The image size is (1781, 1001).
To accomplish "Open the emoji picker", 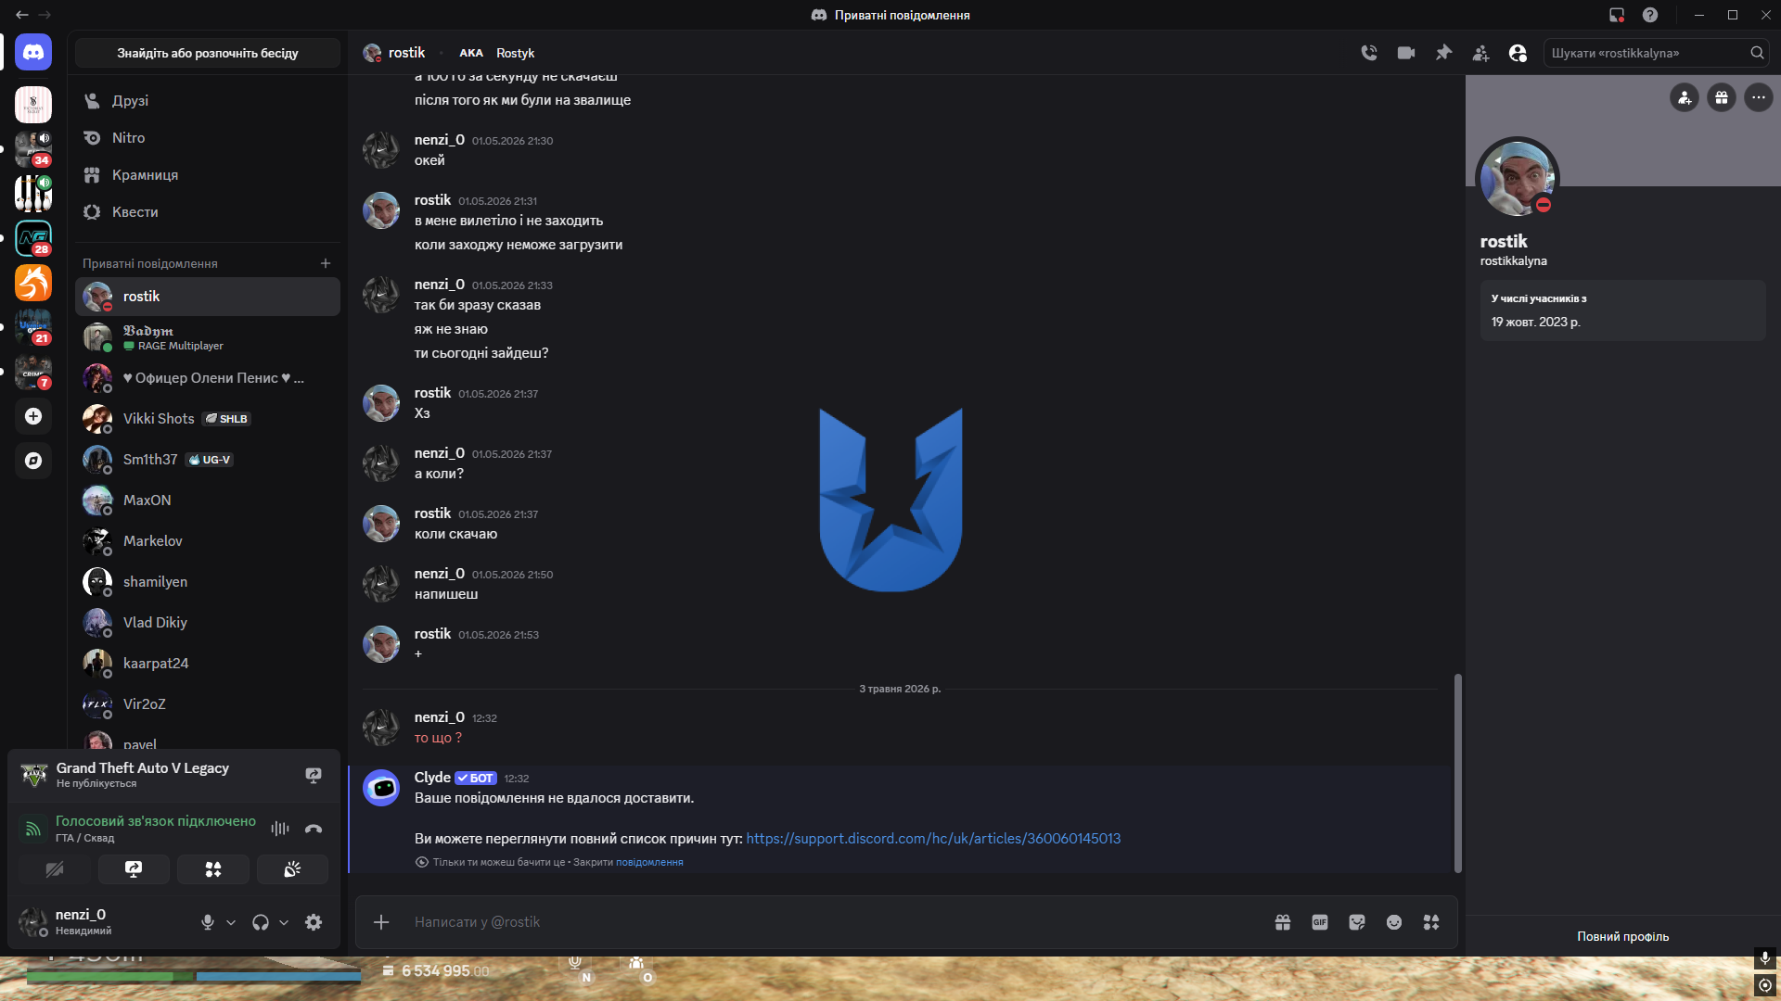I will coord(1394,922).
